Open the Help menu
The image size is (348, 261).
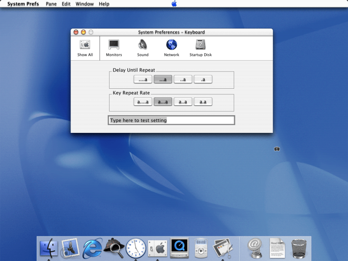pos(104,4)
